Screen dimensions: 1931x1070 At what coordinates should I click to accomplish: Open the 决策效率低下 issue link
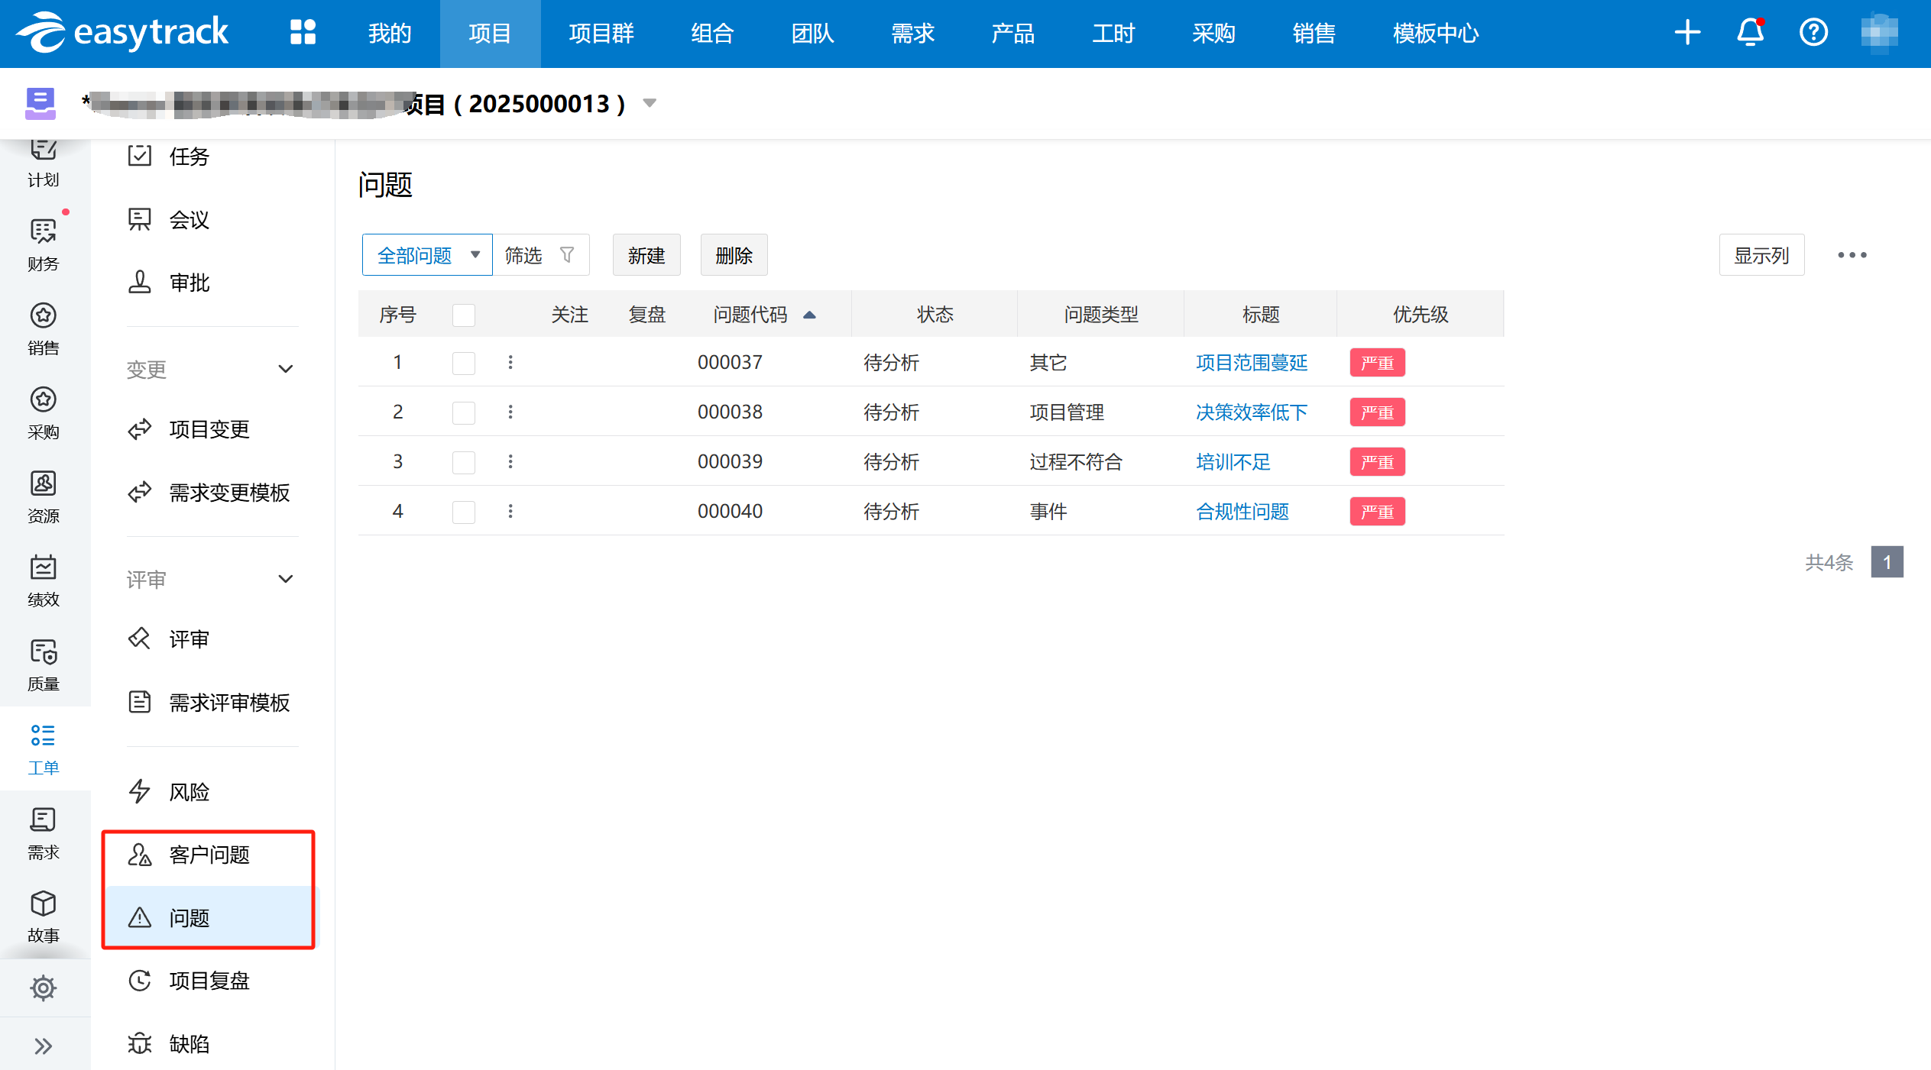pos(1251,412)
